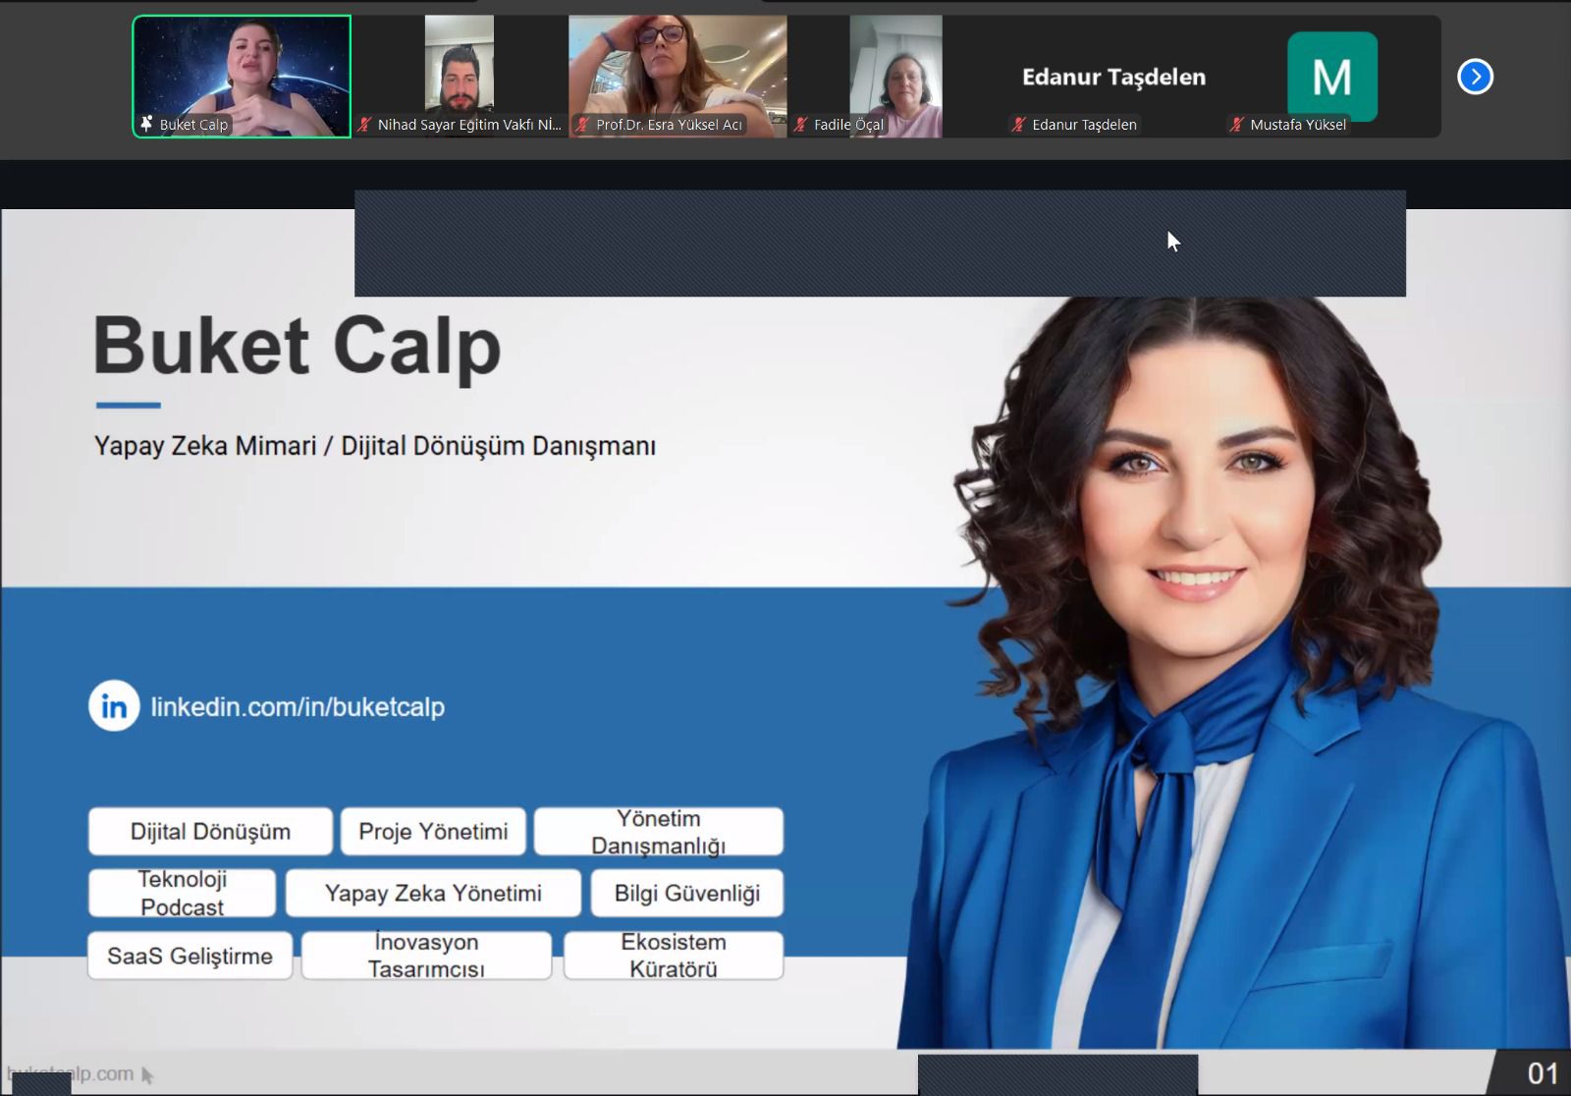Select Buket Calp's video thumbnail

click(242, 77)
